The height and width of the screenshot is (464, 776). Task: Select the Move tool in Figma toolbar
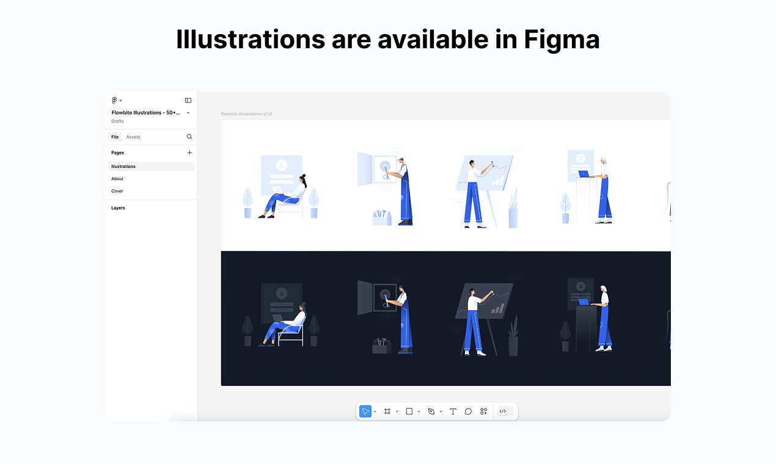365,411
